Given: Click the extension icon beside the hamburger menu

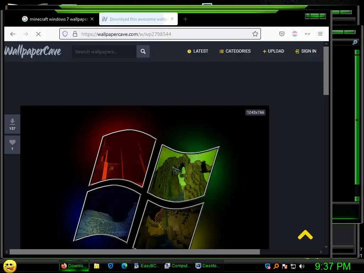Looking at the screenshot, I should pos(307,34).
